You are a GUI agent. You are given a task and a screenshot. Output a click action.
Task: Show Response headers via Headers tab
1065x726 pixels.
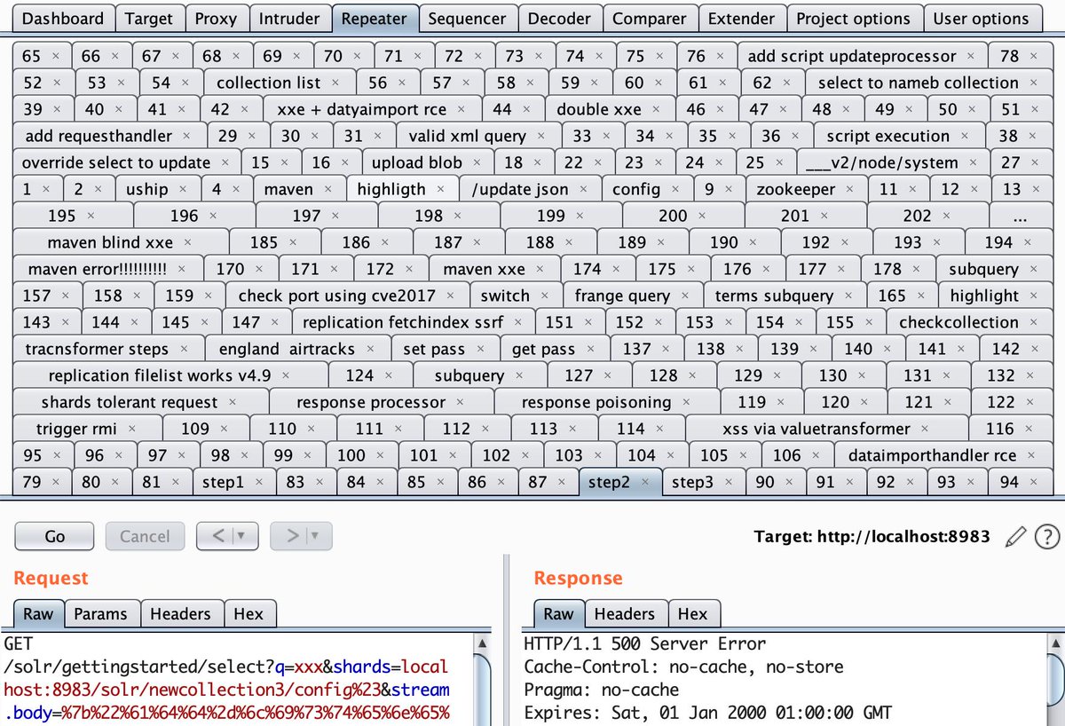[626, 613]
